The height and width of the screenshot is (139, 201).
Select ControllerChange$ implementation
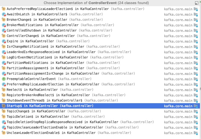(x=100, y=36)
